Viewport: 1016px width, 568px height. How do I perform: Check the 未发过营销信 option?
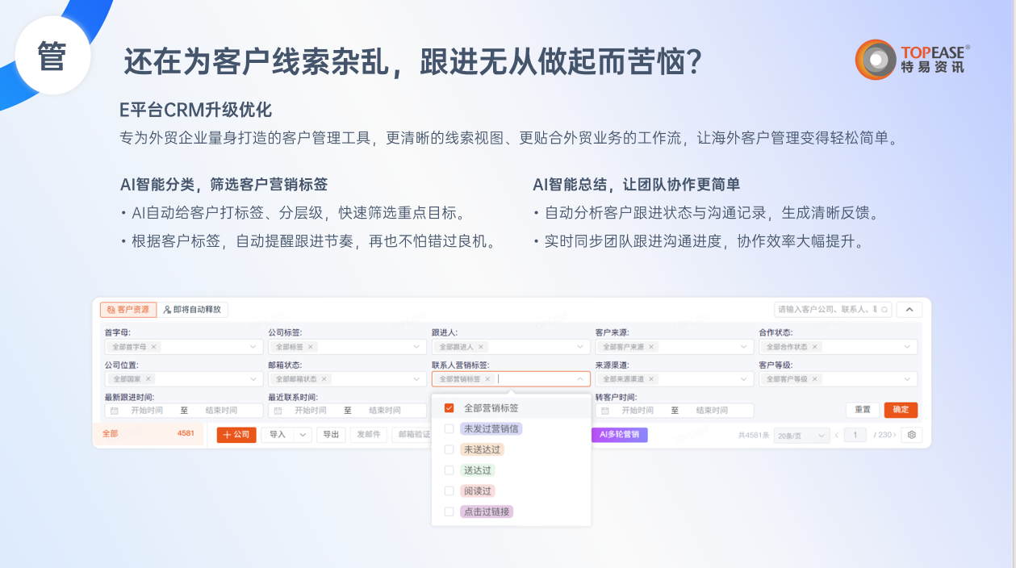pyautogui.click(x=449, y=429)
